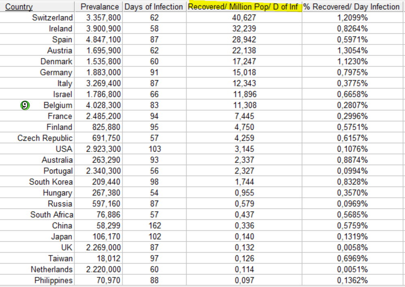Select Taiwan's prevalence 18,012
Viewport: 405px width, 287px height.
pyautogui.click(x=108, y=258)
